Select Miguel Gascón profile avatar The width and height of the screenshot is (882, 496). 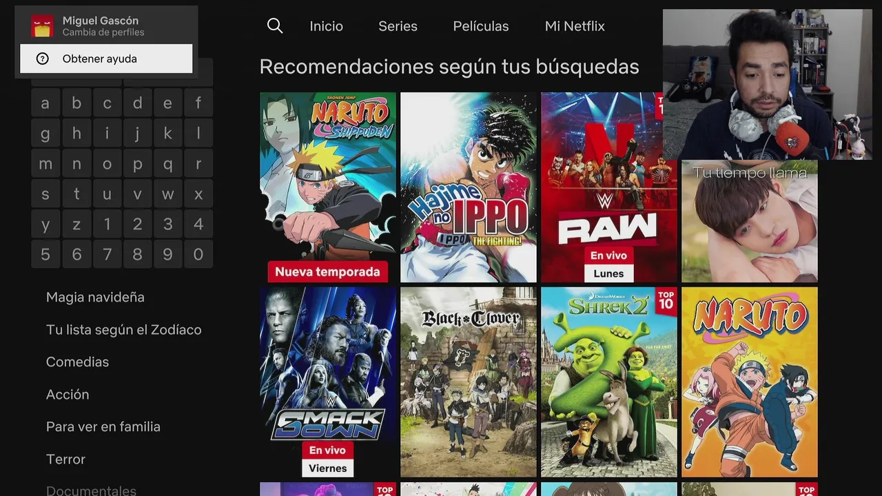(42, 26)
